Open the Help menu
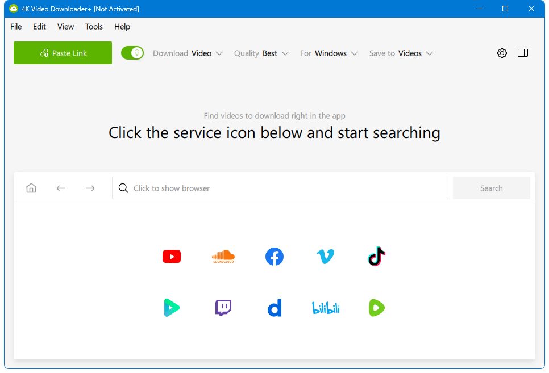The height and width of the screenshot is (373, 549). coord(122,27)
